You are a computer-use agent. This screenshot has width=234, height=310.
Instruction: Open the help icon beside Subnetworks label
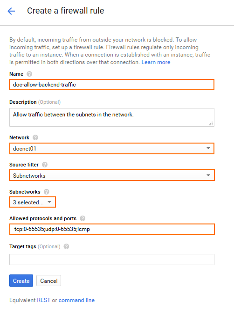pos(46,192)
